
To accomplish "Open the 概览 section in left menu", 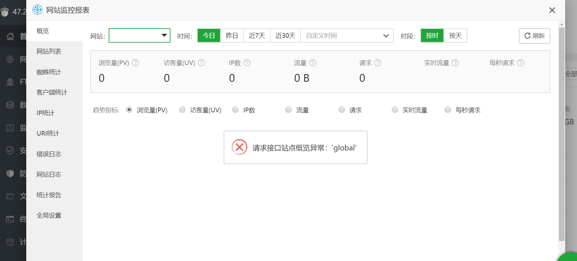I will click(55, 31).
